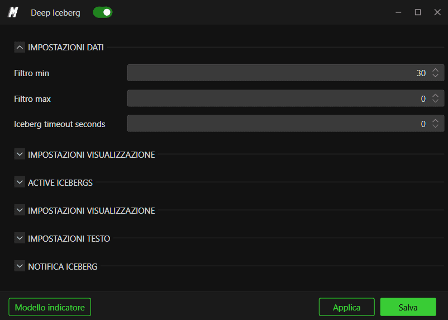Decrease Iceberg timeout seconds with down arrow
The width and height of the screenshot is (448, 320).
(x=435, y=126)
